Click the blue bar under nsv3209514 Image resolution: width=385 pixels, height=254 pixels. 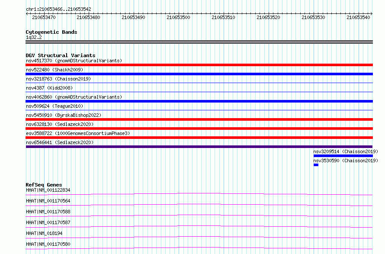[343, 156]
